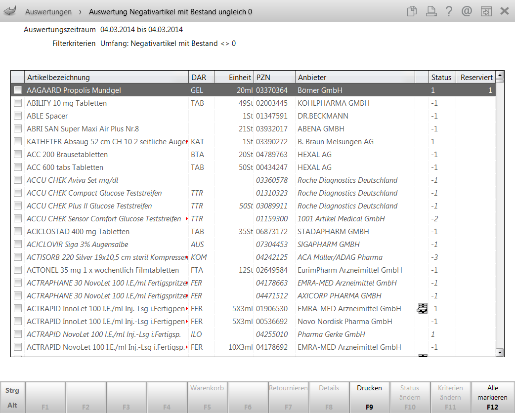Tick checkbox for ACTONEL 35 mg row
Screen dimensions: 515x413
pos(18,270)
